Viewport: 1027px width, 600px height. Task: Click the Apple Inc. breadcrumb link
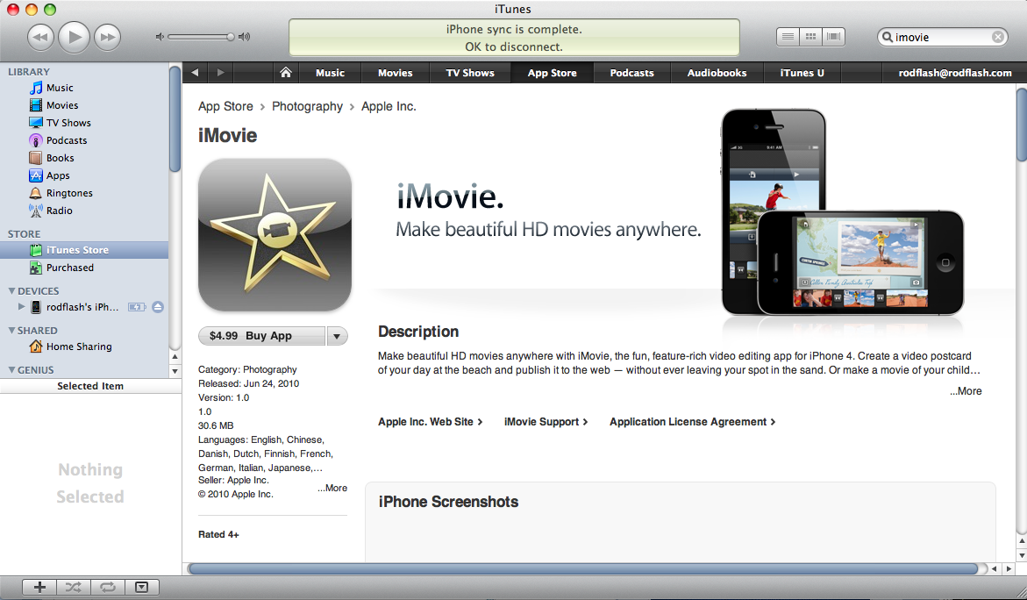coord(389,106)
